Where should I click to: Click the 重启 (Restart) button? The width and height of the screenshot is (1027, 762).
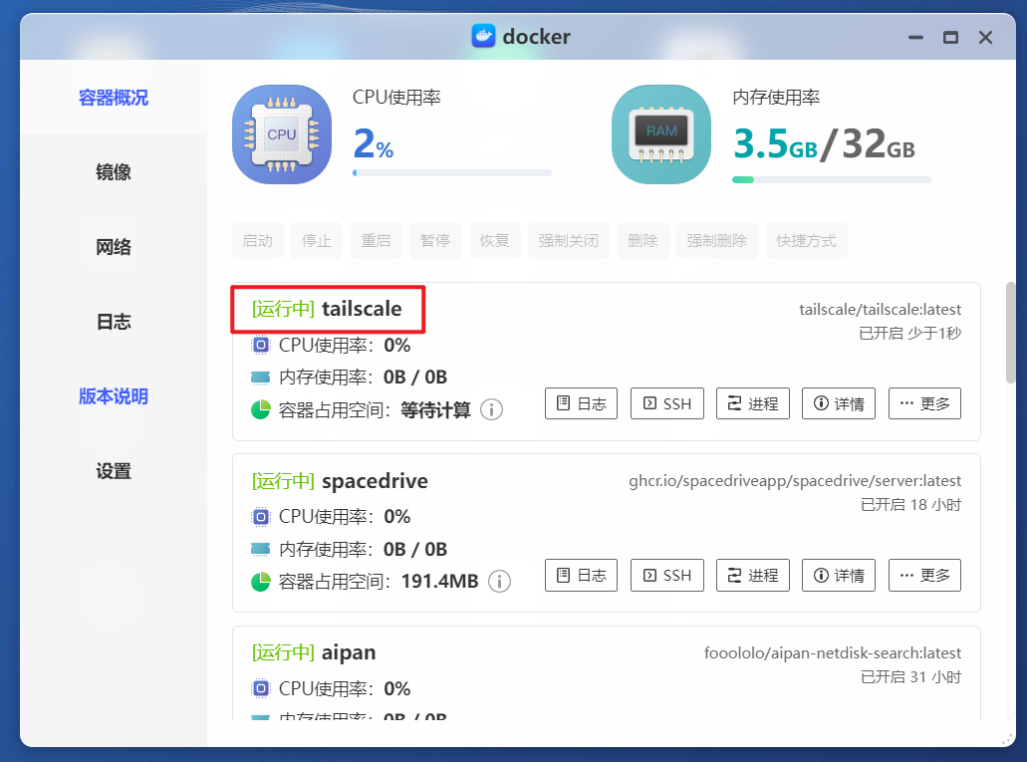pos(376,240)
